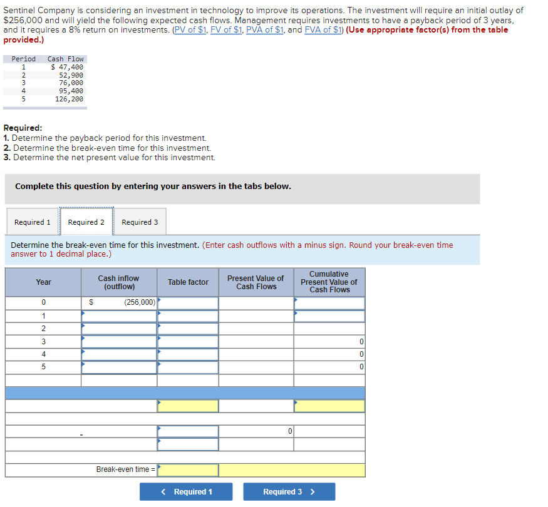Select the cash flow table in the problem statement

pos(45,81)
